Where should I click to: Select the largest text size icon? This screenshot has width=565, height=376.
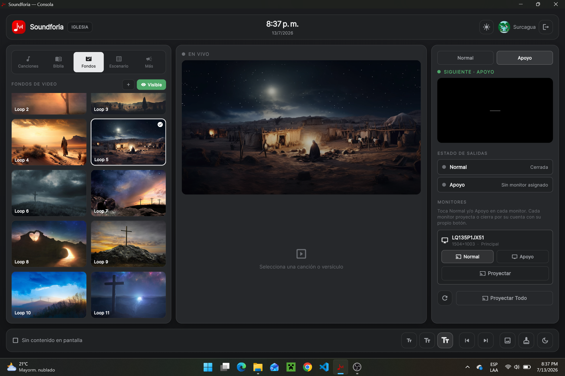click(445, 340)
